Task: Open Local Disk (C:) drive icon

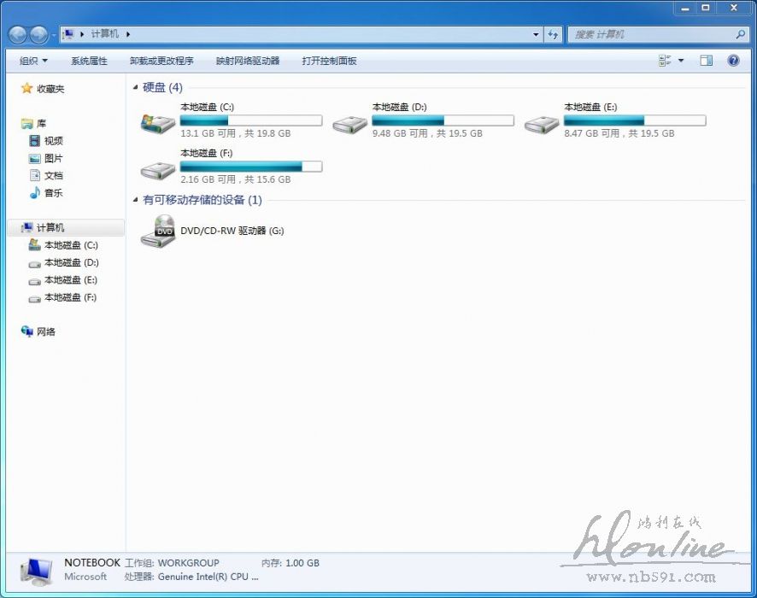Action: [157, 123]
